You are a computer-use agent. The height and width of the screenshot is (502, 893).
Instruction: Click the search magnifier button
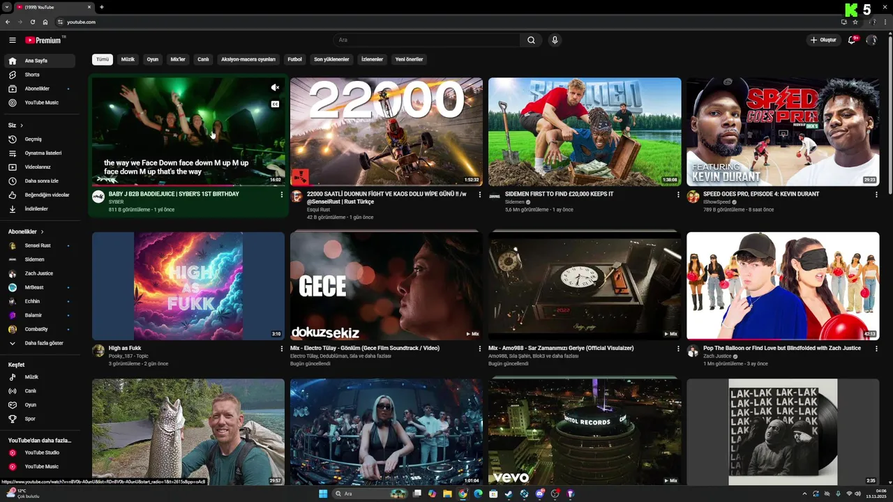tap(531, 40)
